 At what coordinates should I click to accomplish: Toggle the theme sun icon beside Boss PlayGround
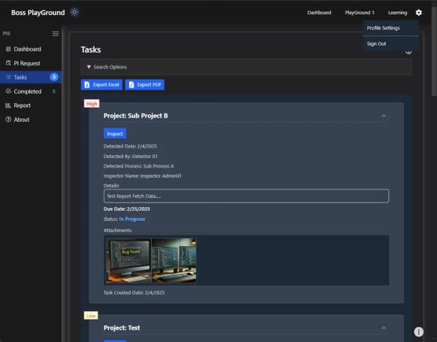click(74, 12)
